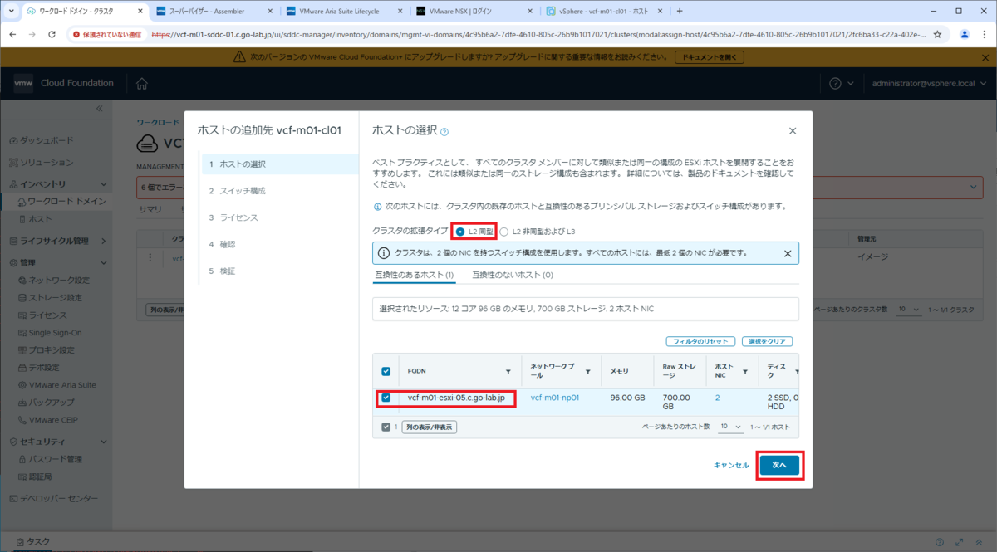The image size is (997, 552).
Task: Switch to VMware NSX ログイン browser tab
Action: 474,12
